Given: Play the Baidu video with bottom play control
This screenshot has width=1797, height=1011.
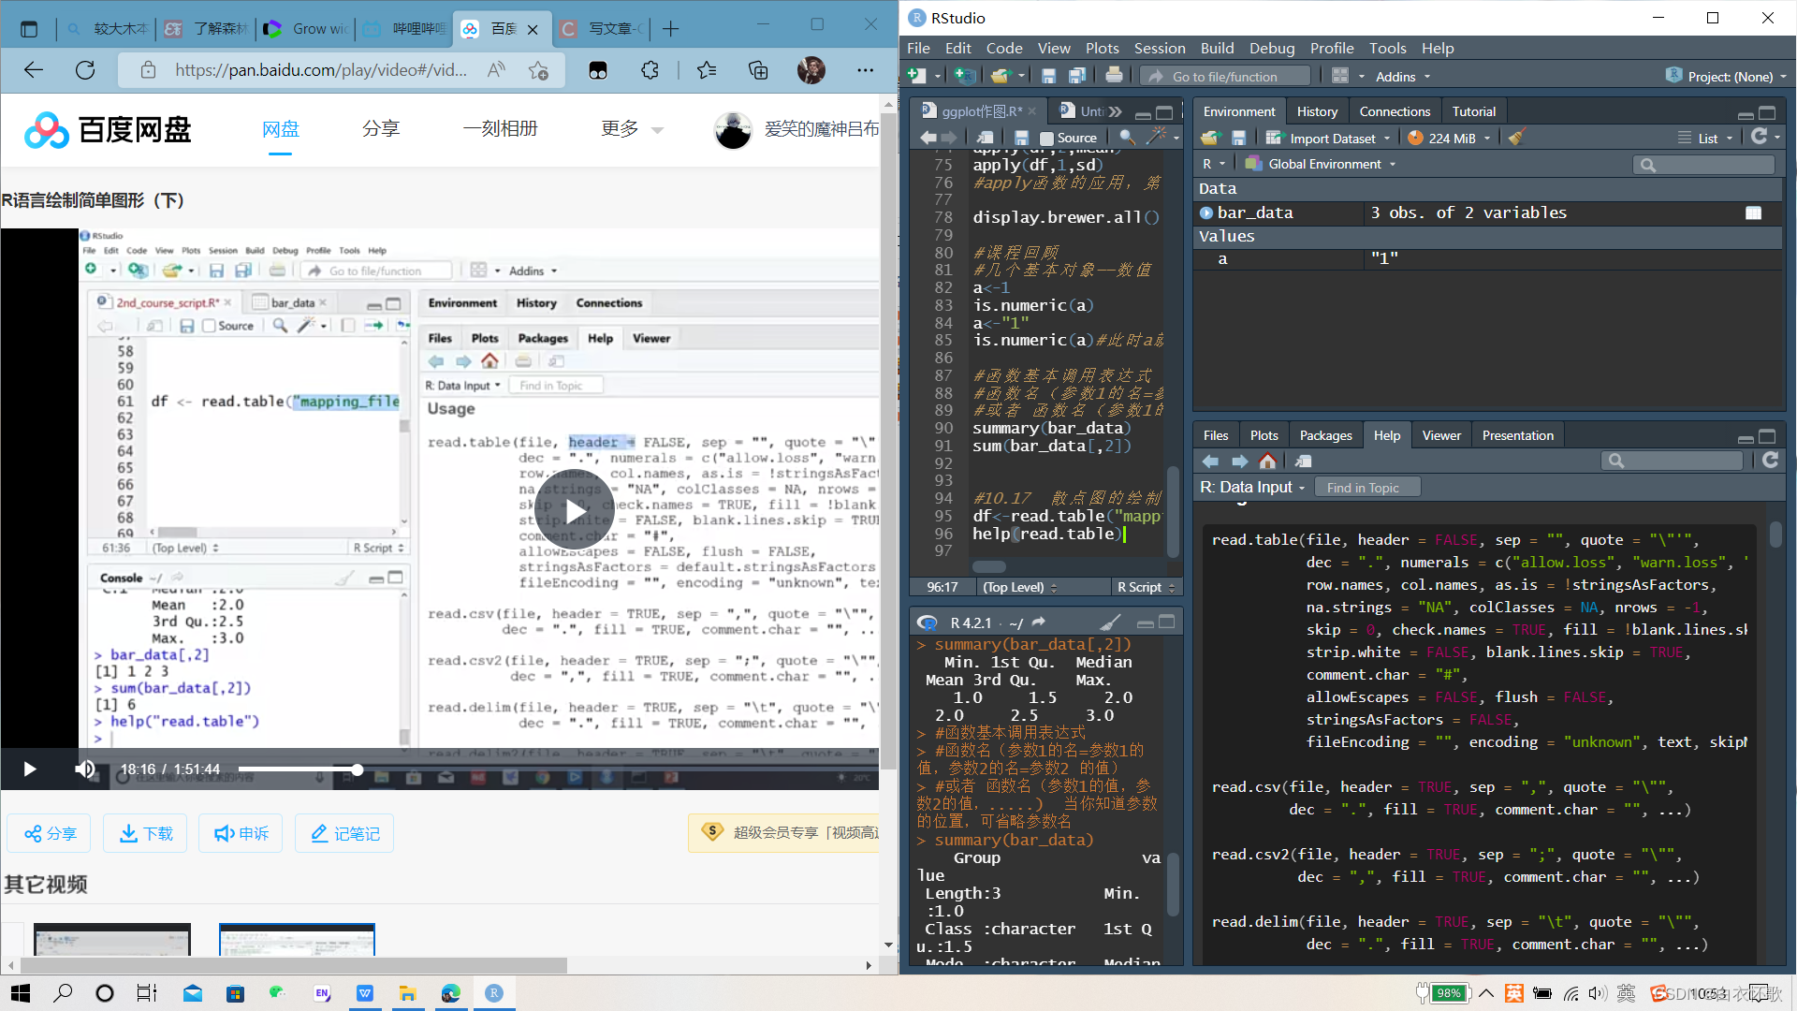Looking at the screenshot, I should tap(29, 769).
